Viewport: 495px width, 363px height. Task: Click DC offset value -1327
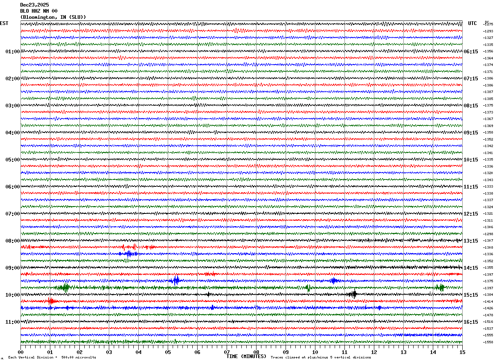click(x=488, y=38)
